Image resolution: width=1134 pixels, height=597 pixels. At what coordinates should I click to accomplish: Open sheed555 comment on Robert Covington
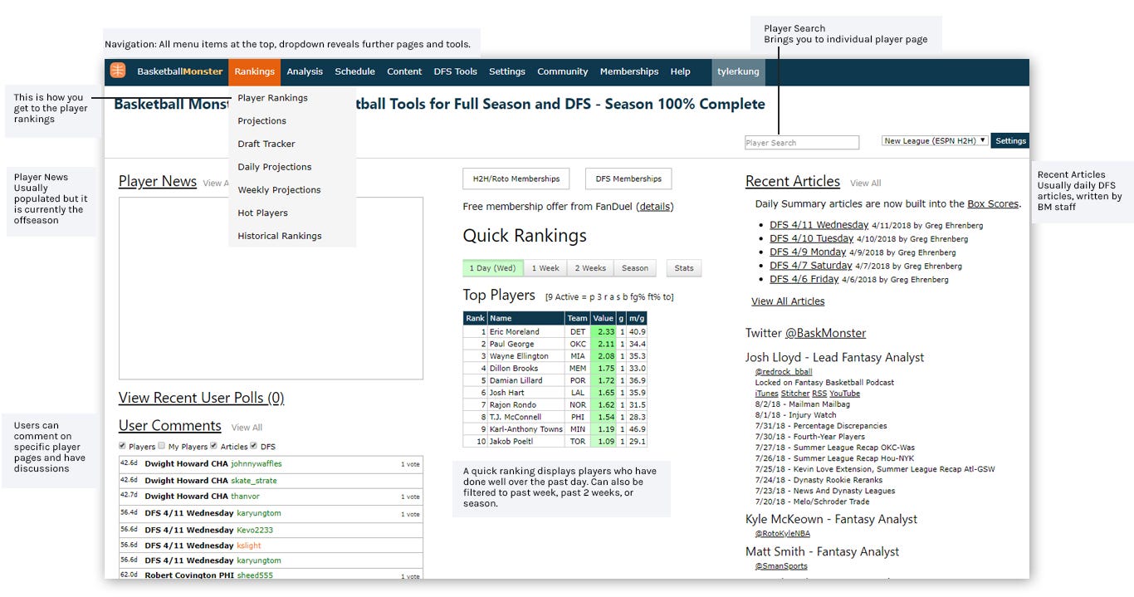(x=255, y=575)
